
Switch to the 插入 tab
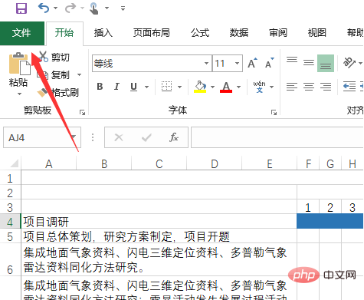tap(103, 33)
